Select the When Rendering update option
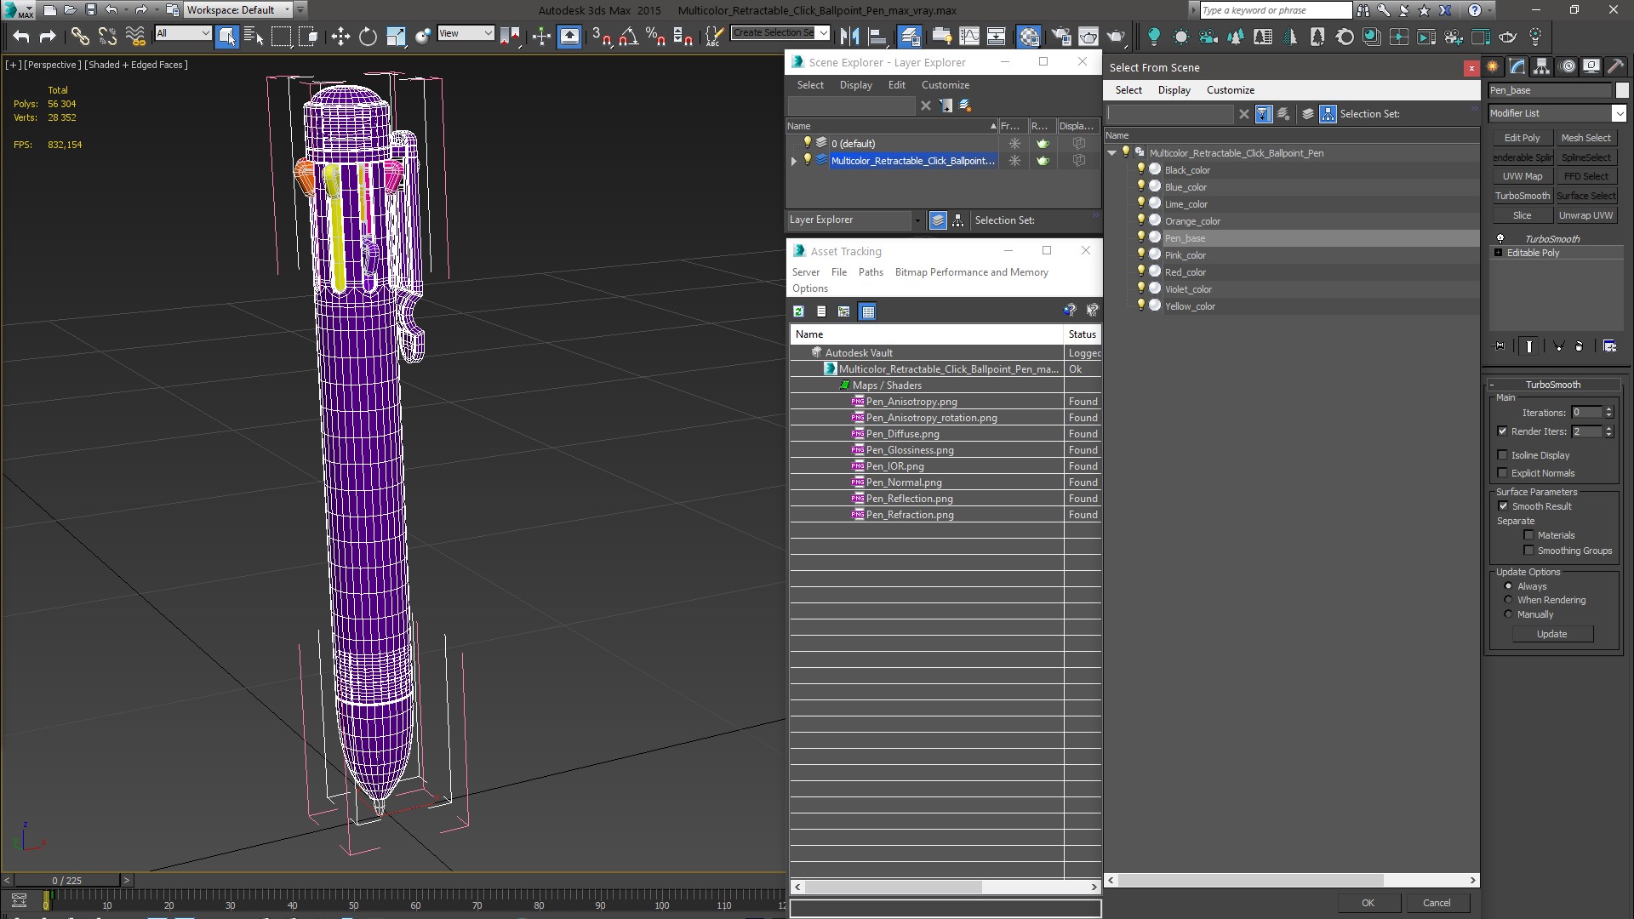1634x919 pixels. click(1509, 600)
